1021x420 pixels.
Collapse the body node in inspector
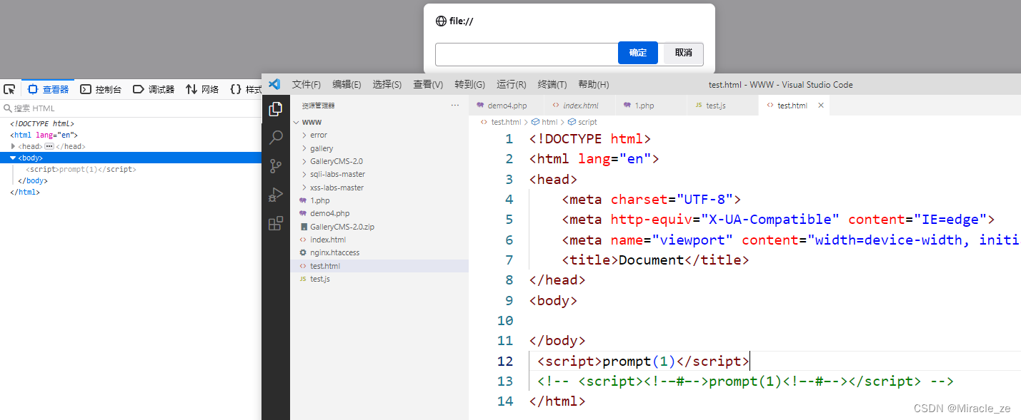[x=13, y=158]
